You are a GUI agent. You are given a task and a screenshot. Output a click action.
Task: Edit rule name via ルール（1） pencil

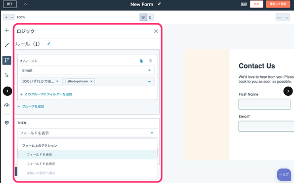pos(49,44)
